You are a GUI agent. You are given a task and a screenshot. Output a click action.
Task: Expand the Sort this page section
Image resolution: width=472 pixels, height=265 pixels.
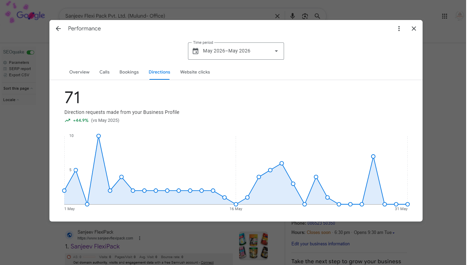[x=18, y=89]
